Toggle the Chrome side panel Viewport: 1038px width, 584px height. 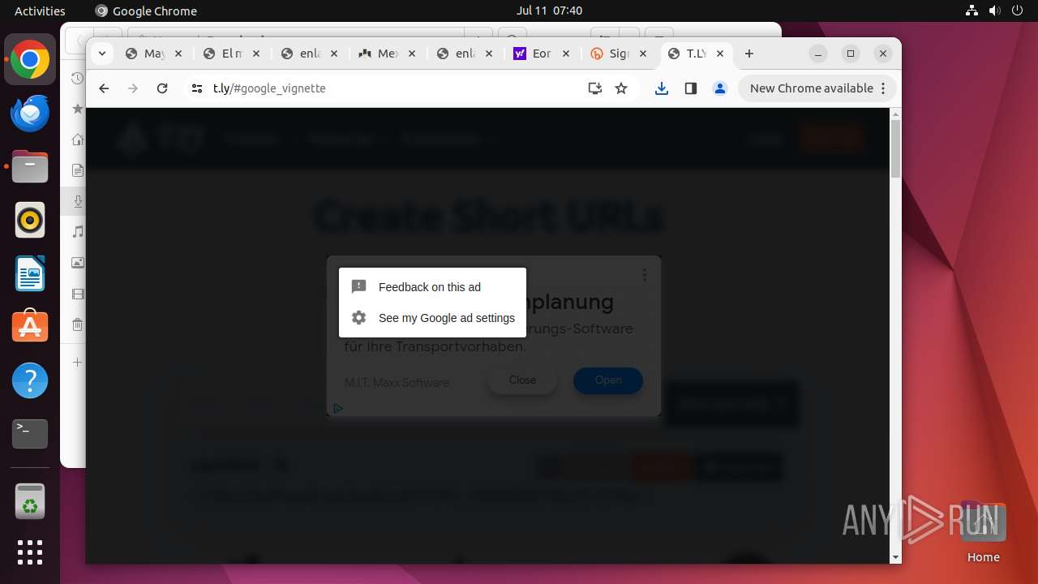point(691,88)
